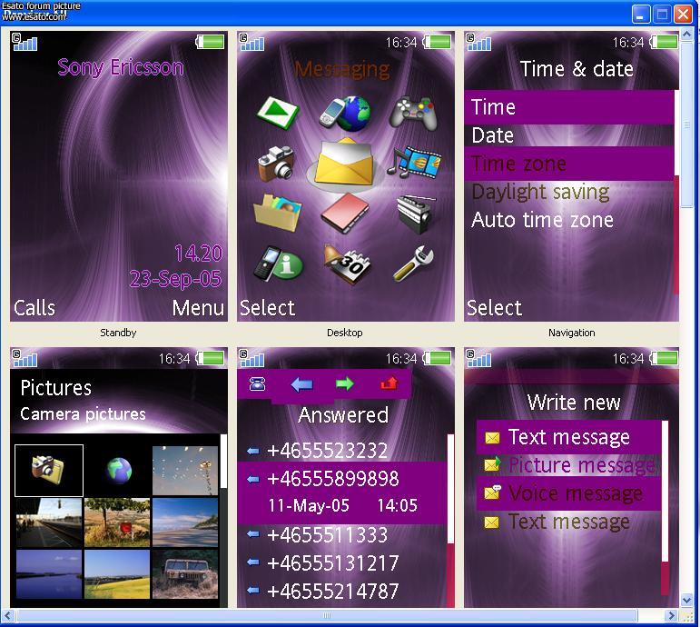
Task: Click the signal bars on Desktop screen
Action: click(x=251, y=42)
